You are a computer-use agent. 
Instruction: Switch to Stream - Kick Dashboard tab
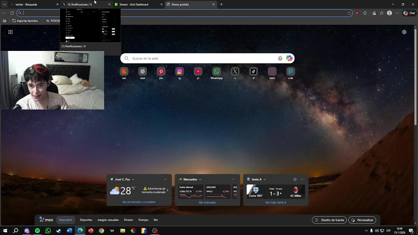tap(138, 5)
